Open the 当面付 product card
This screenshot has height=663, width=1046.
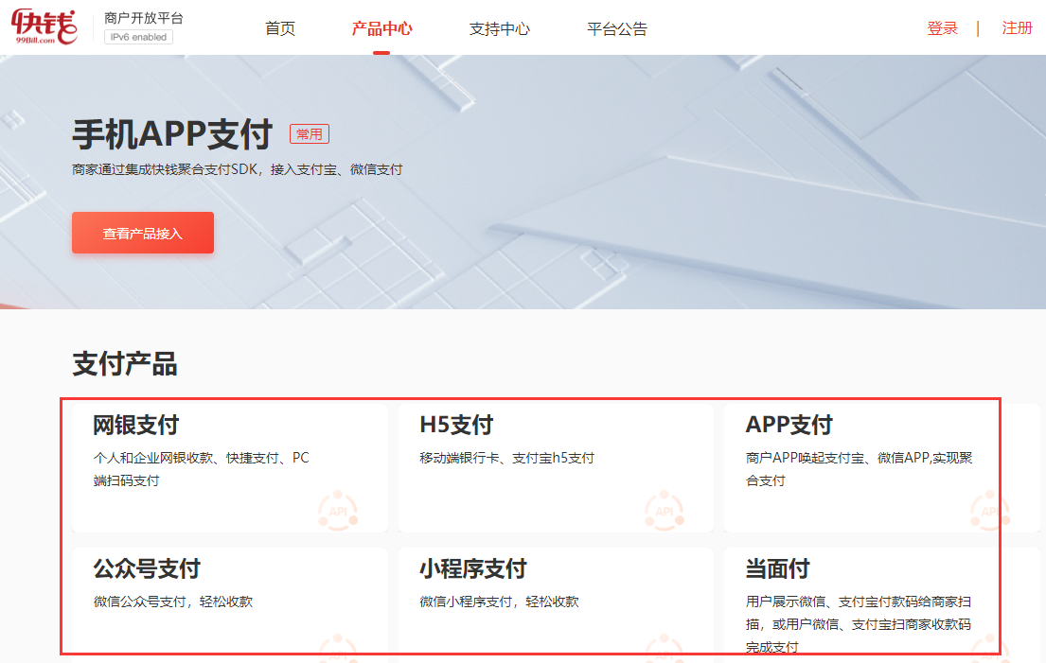point(882,605)
